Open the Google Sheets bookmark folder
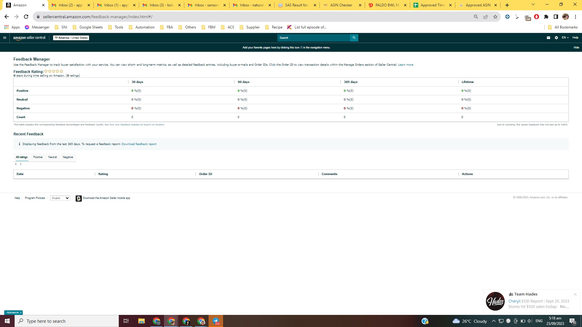Viewport: 582px width, 327px height. tap(88, 27)
